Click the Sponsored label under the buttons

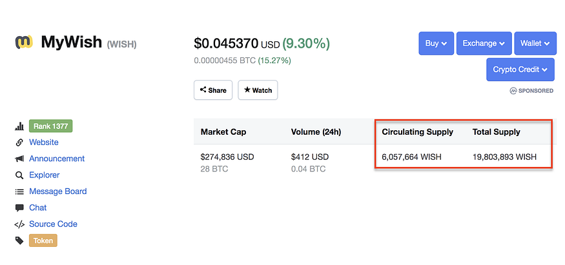(x=531, y=91)
